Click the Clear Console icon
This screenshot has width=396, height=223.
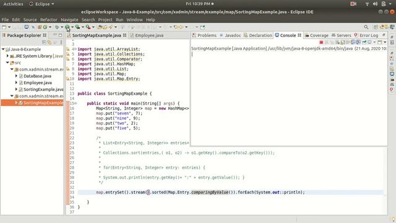pyautogui.click(x=337, y=42)
